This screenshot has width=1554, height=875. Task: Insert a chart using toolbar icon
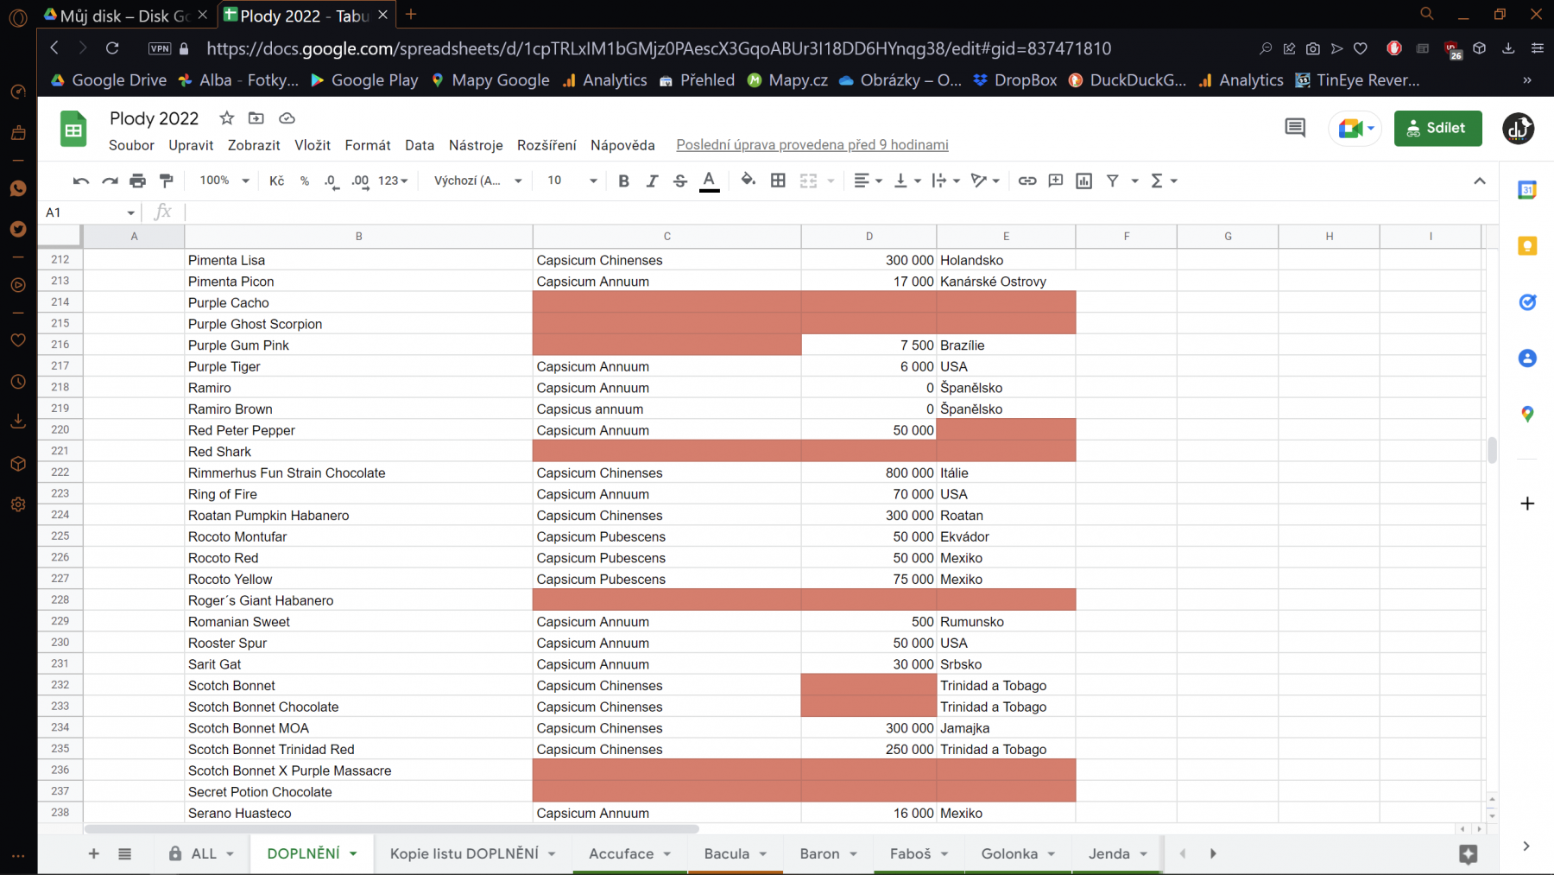point(1083,181)
